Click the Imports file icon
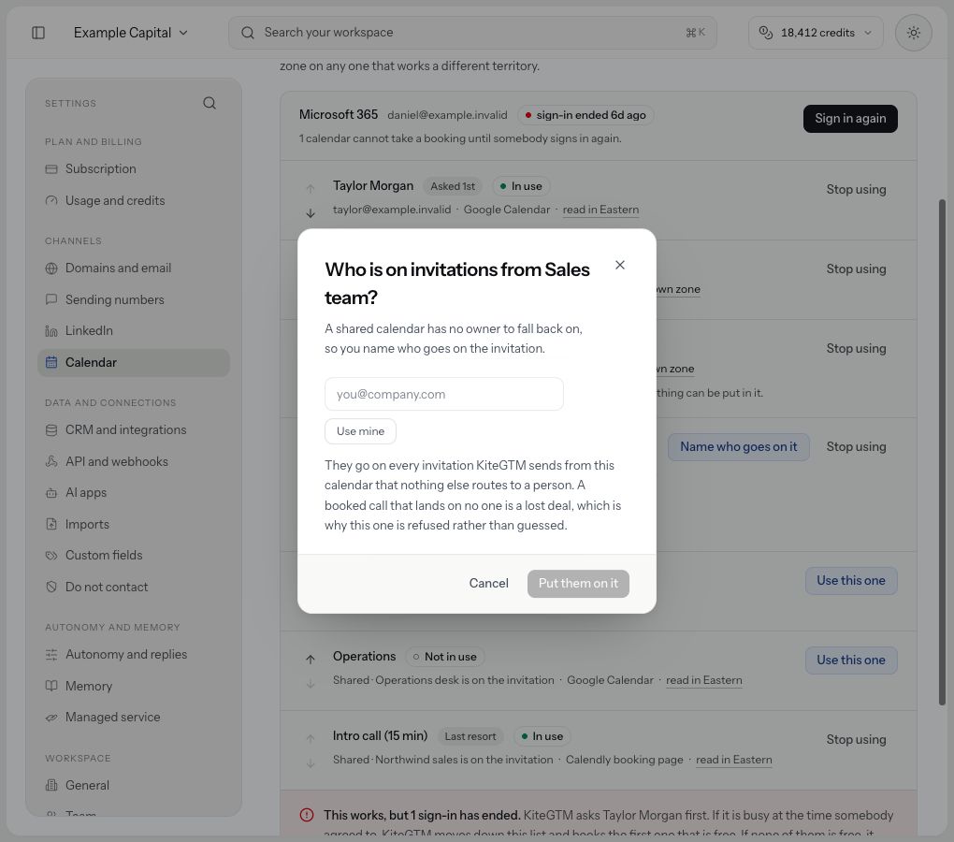The image size is (954, 842). [x=51, y=525]
